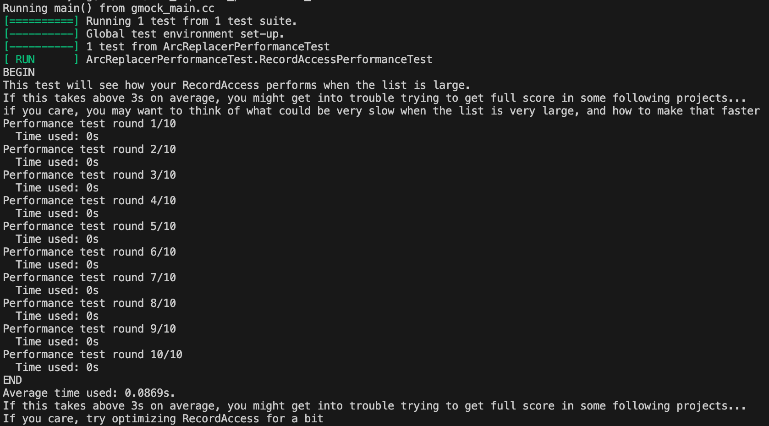Click "Performance test round 2/10" text
This screenshot has height=426, width=769.
[89, 149]
